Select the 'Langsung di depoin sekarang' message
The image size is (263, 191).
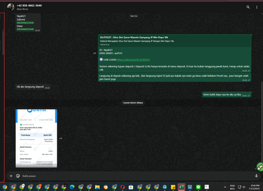point(175,77)
